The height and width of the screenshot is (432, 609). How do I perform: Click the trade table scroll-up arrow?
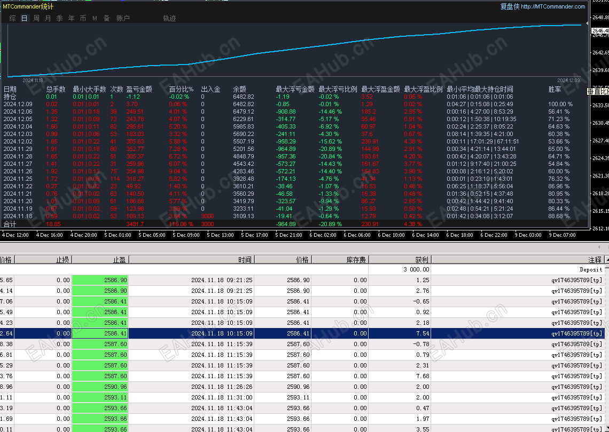(x=607, y=259)
